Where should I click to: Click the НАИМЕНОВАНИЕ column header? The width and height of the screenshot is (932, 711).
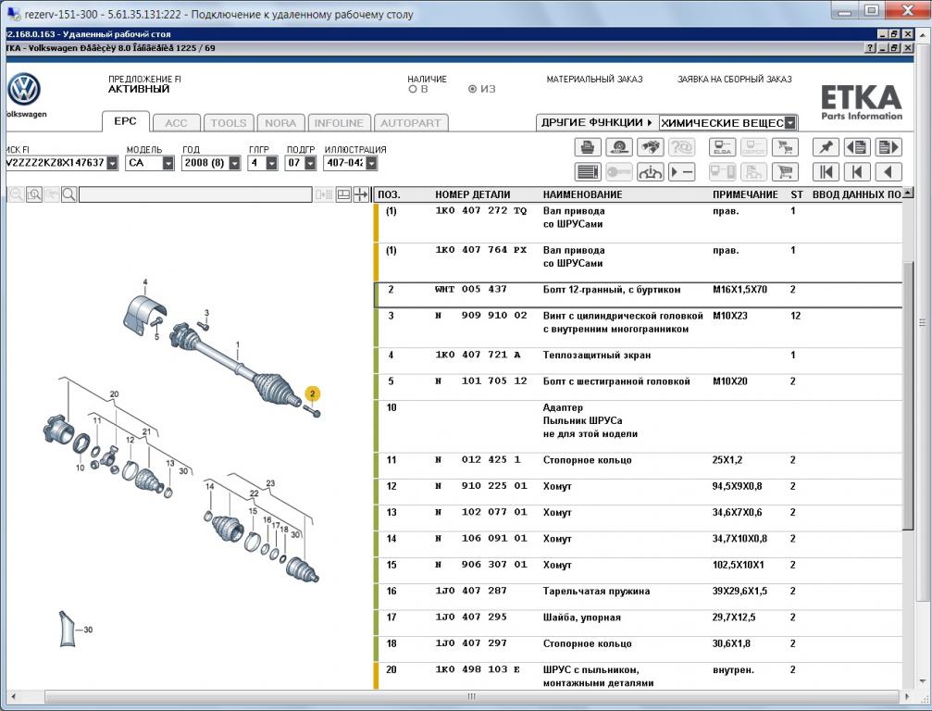point(582,194)
